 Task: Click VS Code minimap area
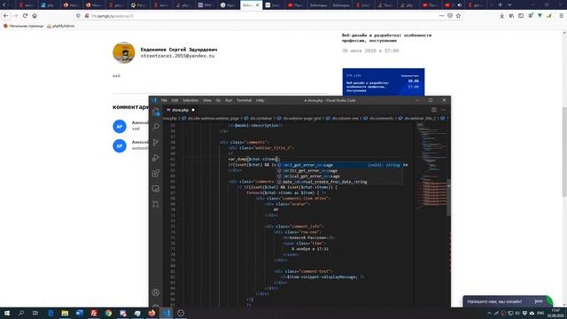tap(431, 167)
